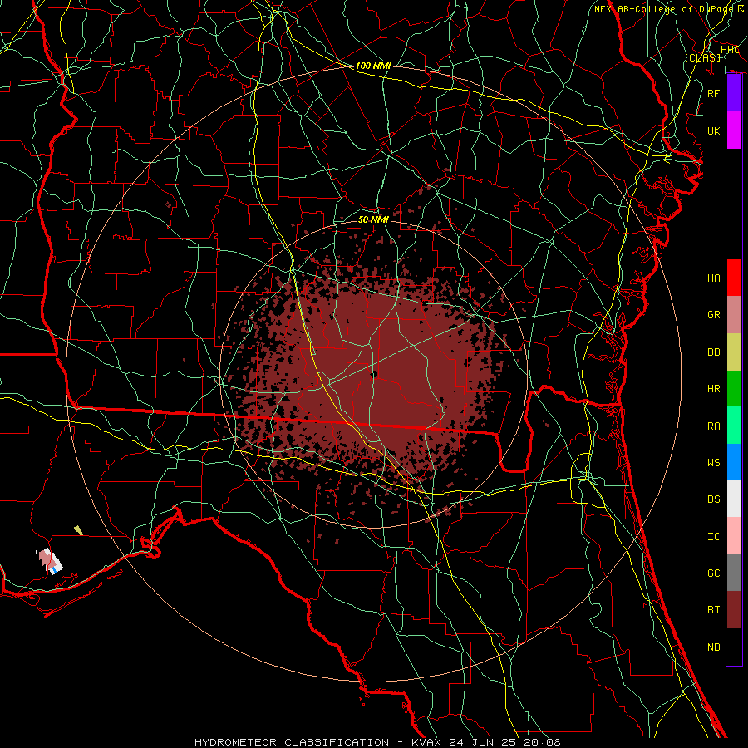Click the WS legend label
The height and width of the screenshot is (748, 748).
(714, 463)
